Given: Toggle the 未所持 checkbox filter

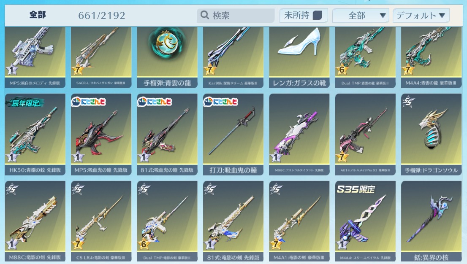Looking at the screenshot, I should pyautogui.click(x=317, y=15).
